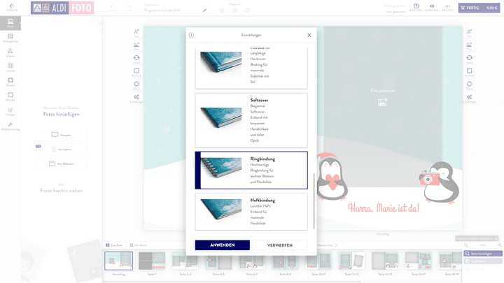
Task: Edit project name with pencil icon
Action: [x=205, y=10]
